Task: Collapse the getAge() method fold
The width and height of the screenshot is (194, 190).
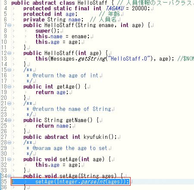Action: pos(9,87)
